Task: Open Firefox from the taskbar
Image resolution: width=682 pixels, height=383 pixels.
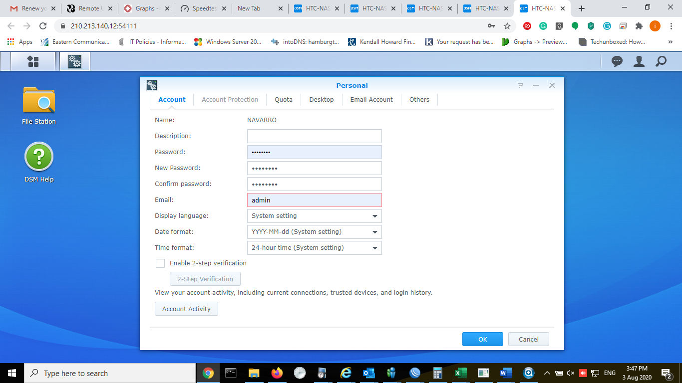Action: pyautogui.click(x=277, y=373)
